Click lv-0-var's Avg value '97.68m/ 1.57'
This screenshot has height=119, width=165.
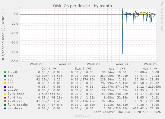coord(114,101)
